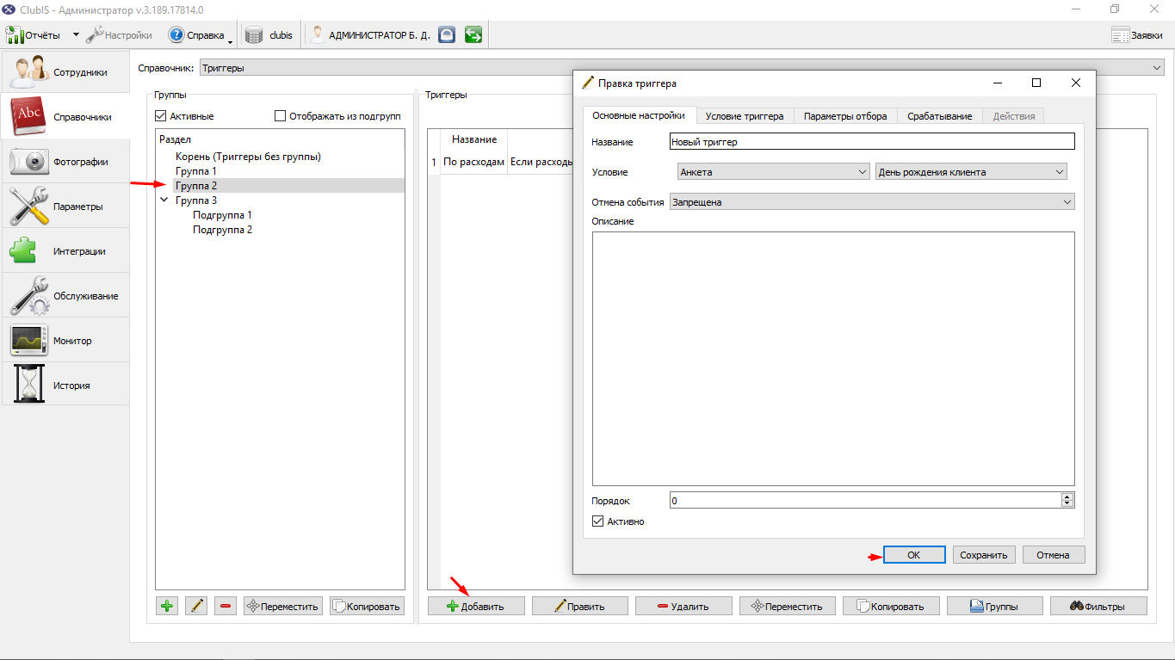The image size is (1175, 660).
Task: Switch to the Условие триггера tab
Action: pyautogui.click(x=744, y=116)
